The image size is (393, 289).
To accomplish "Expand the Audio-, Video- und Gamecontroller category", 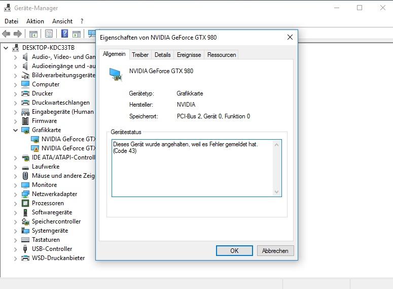I will (16, 57).
